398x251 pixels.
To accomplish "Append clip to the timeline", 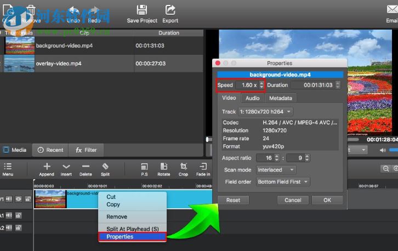I will pos(47,169).
